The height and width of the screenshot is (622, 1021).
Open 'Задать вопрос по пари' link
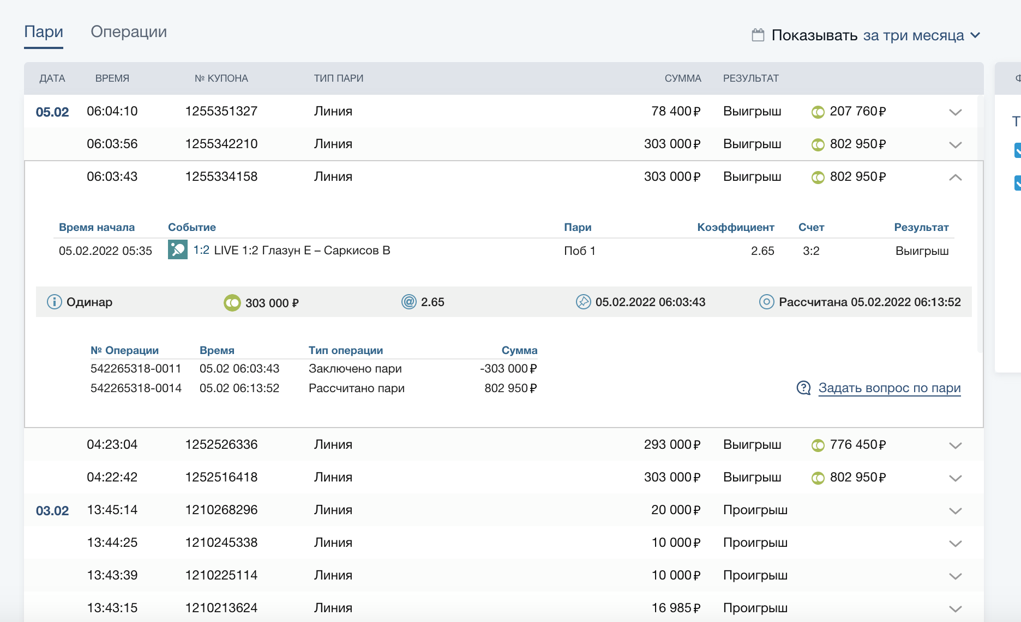889,388
